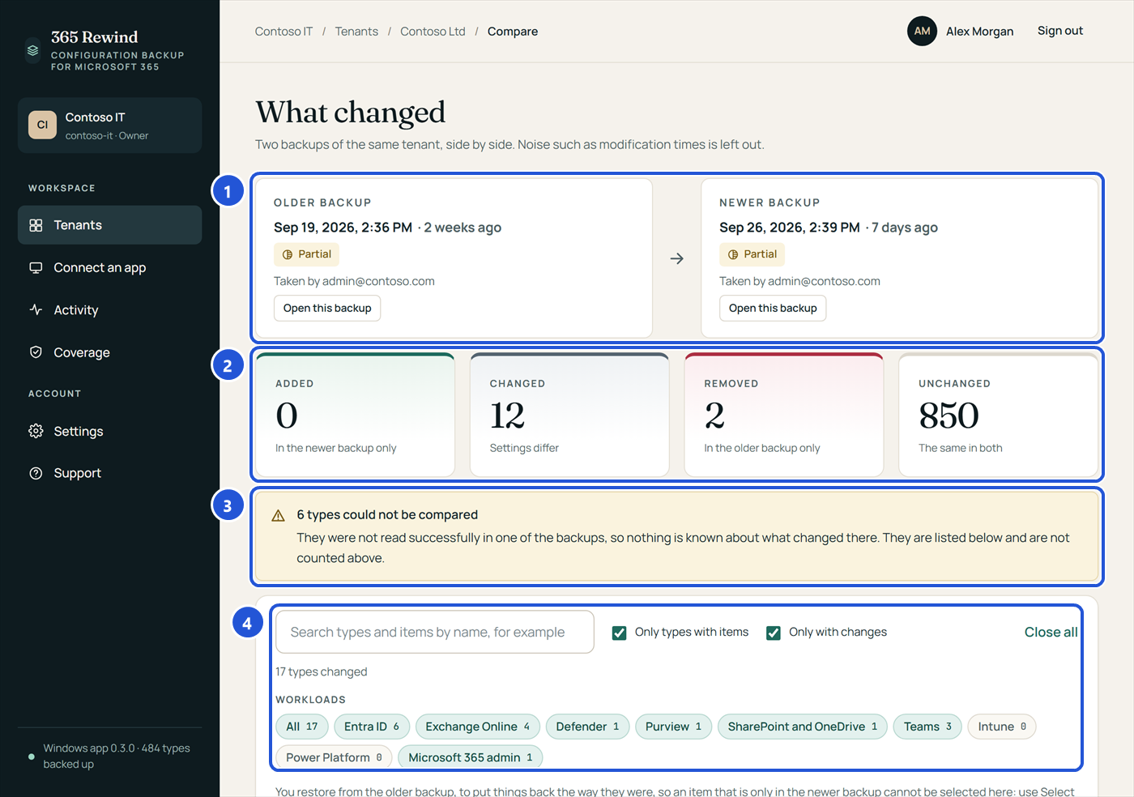Screen dimensions: 1134x797
Task: Filter by Exchange Online workload chip
Action: click(x=478, y=727)
